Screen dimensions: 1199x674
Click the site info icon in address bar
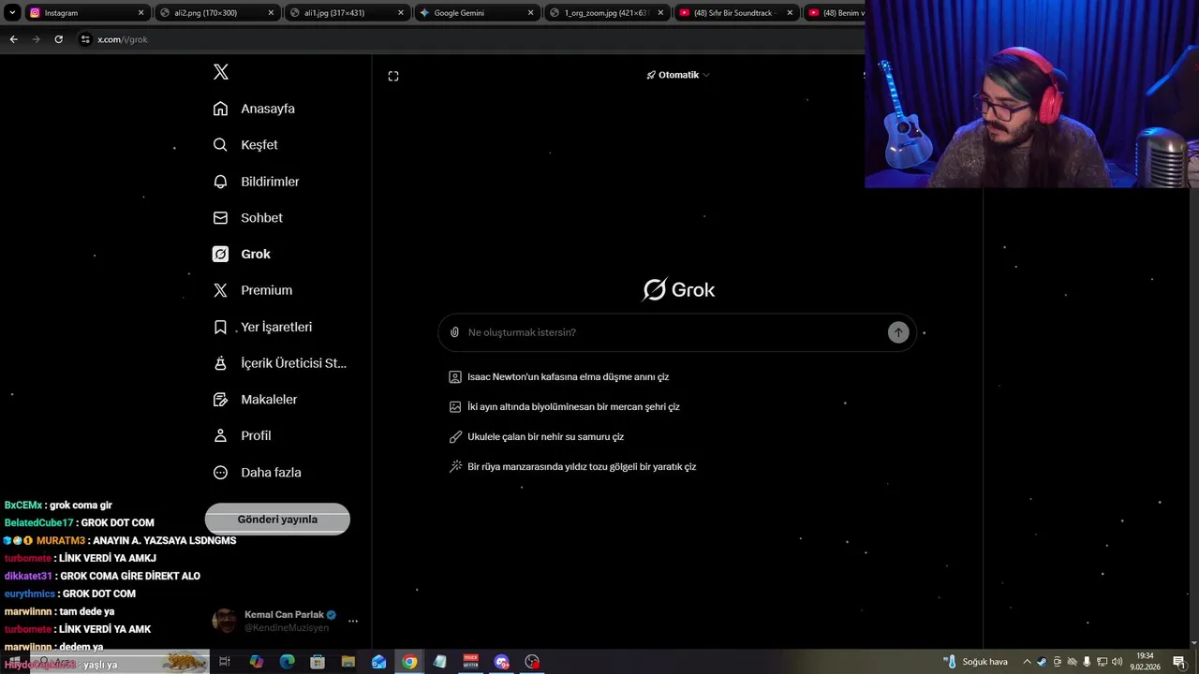pos(85,39)
